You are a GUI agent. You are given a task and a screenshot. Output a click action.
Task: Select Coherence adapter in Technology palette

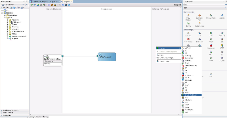pyautogui.click(x=188, y=40)
